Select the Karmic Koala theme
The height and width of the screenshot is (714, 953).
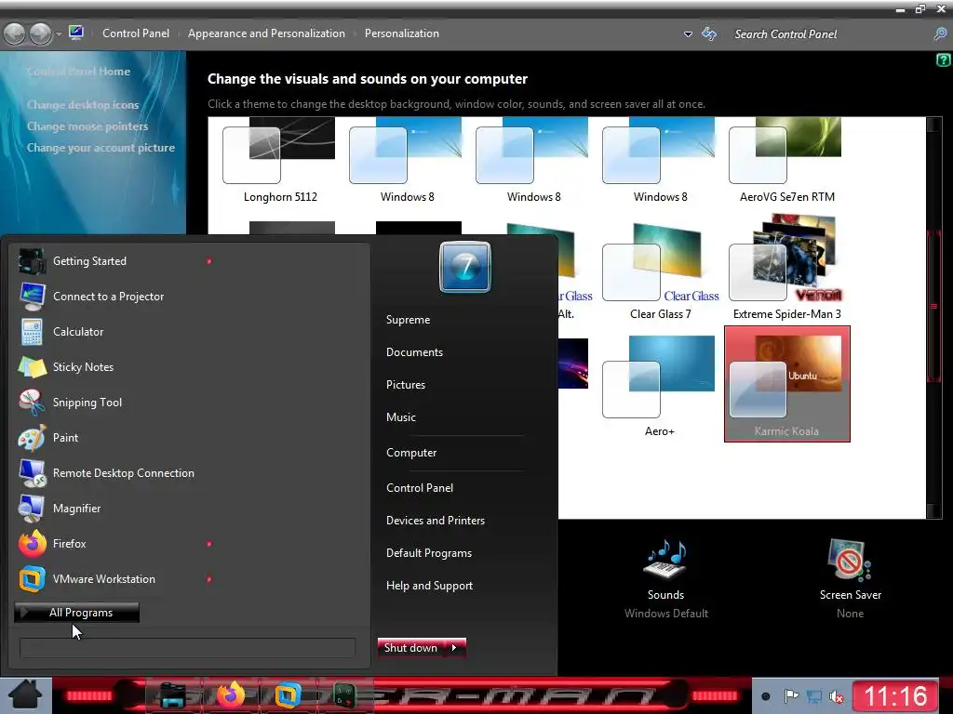[x=787, y=384]
